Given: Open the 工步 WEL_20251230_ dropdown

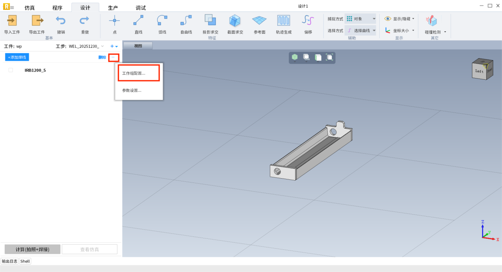Looking at the screenshot, I should tap(86, 46).
